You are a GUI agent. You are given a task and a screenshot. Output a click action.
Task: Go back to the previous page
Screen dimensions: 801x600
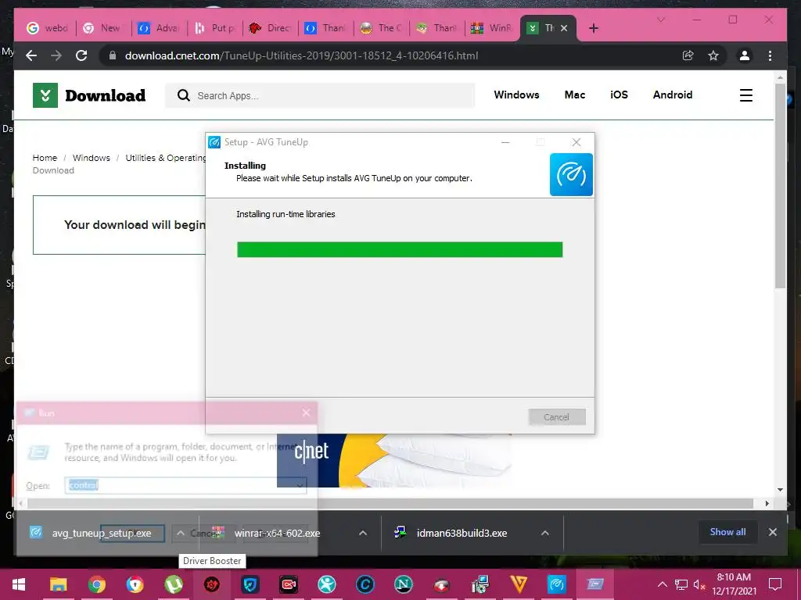[31, 55]
